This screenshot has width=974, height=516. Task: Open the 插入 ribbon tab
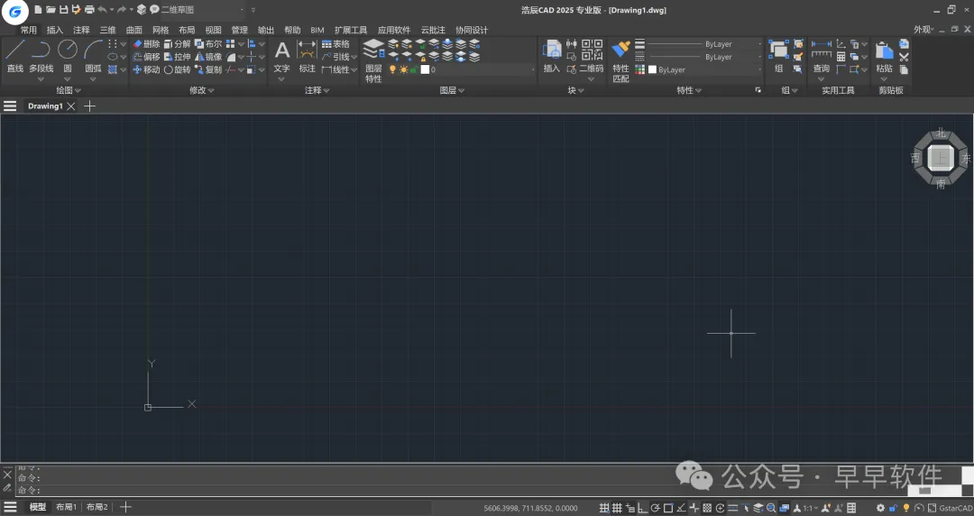pyautogui.click(x=55, y=30)
